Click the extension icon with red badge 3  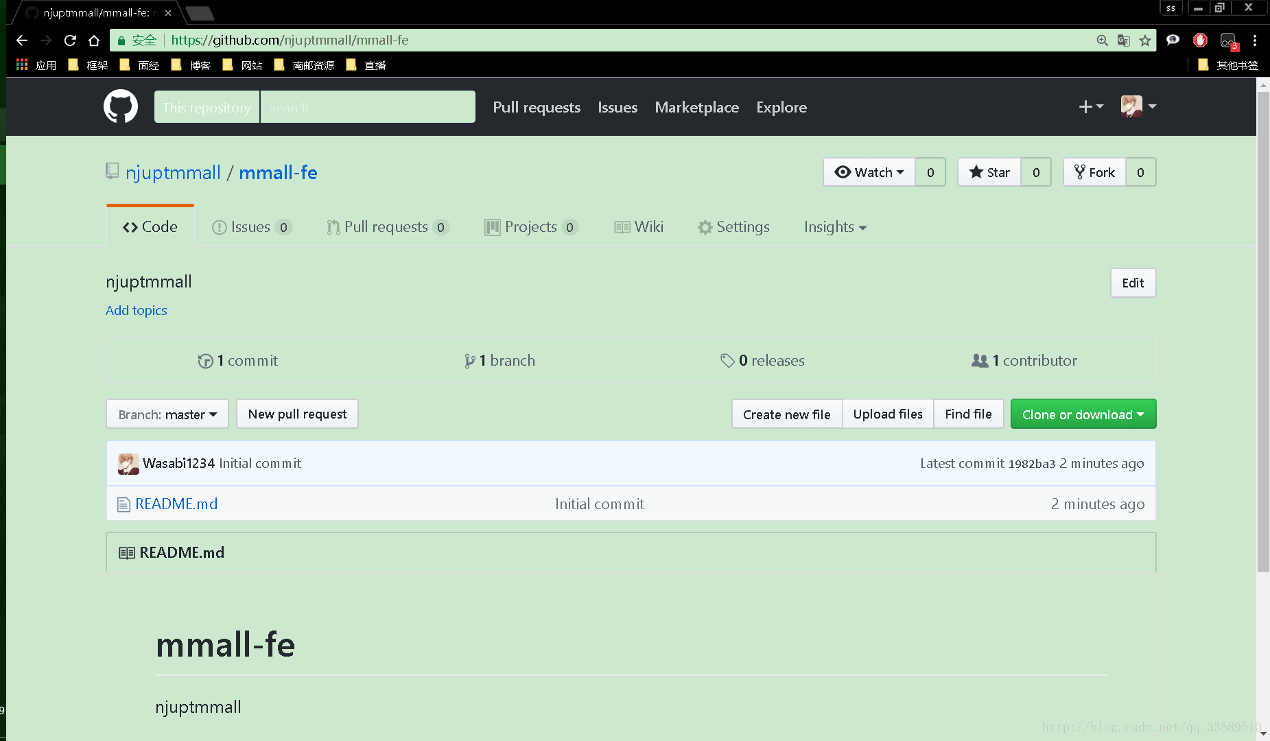coord(1228,41)
